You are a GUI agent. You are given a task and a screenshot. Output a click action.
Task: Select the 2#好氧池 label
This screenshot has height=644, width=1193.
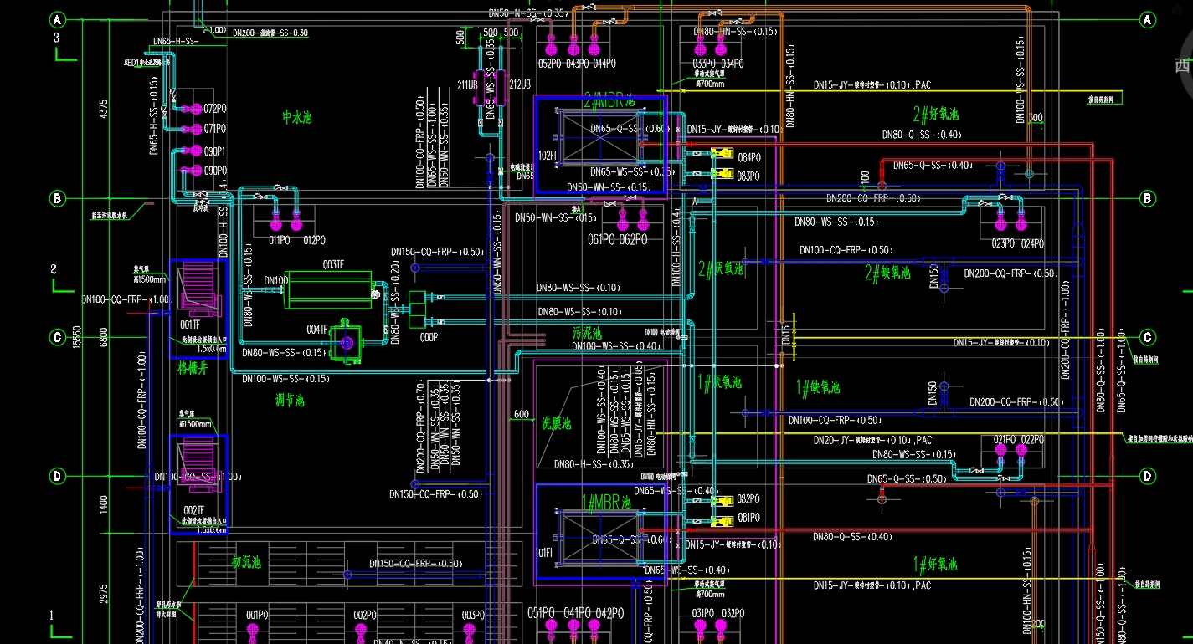936,115
